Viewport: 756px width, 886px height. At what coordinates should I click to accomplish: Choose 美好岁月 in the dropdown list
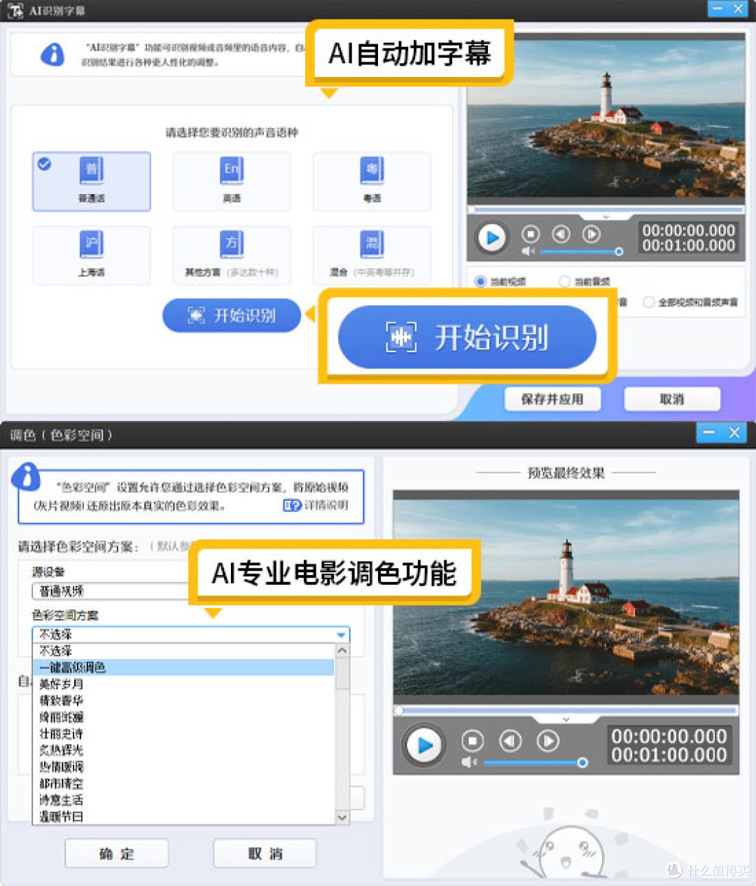[183, 684]
